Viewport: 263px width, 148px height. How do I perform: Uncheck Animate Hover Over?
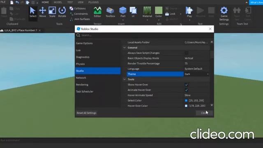coord(186,90)
